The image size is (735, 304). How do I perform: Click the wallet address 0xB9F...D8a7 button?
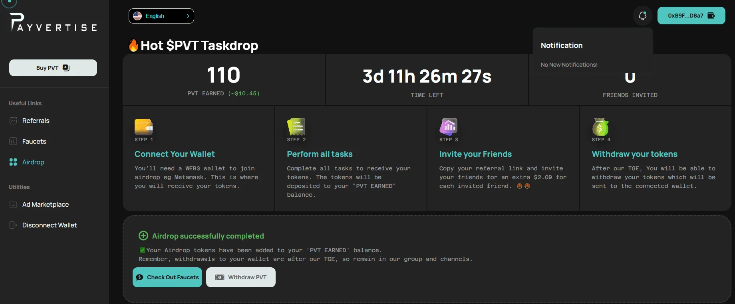691,16
